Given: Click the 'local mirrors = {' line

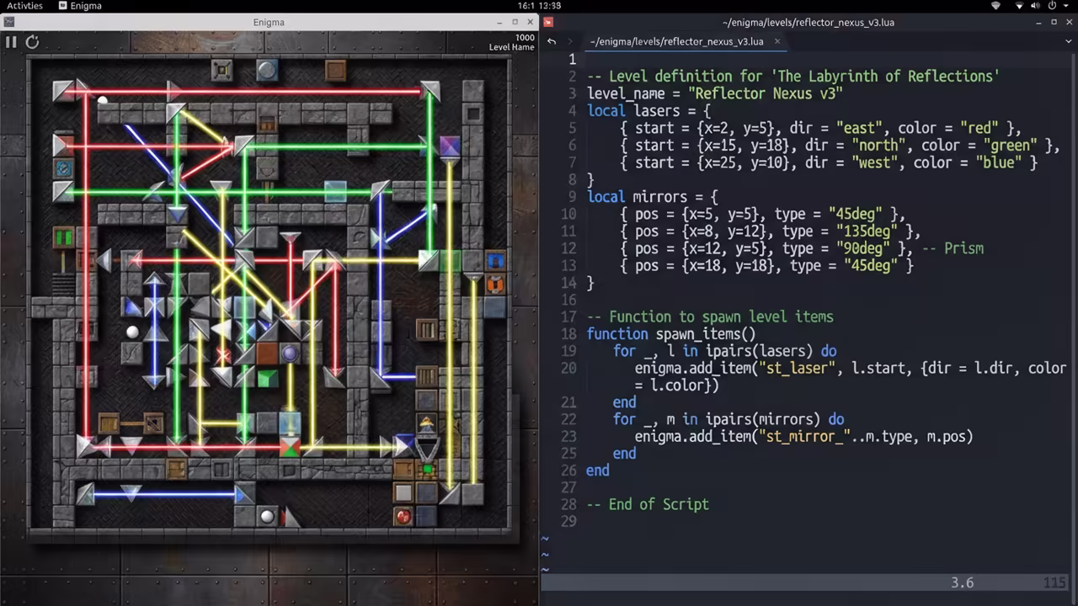Looking at the screenshot, I should [653, 197].
